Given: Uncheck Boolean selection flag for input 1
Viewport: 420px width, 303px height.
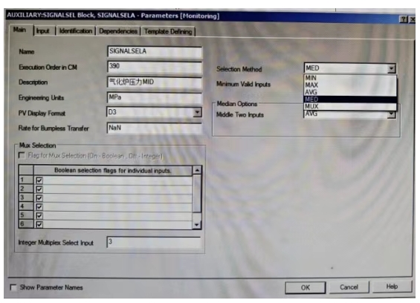Looking at the screenshot, I should 39,180.
